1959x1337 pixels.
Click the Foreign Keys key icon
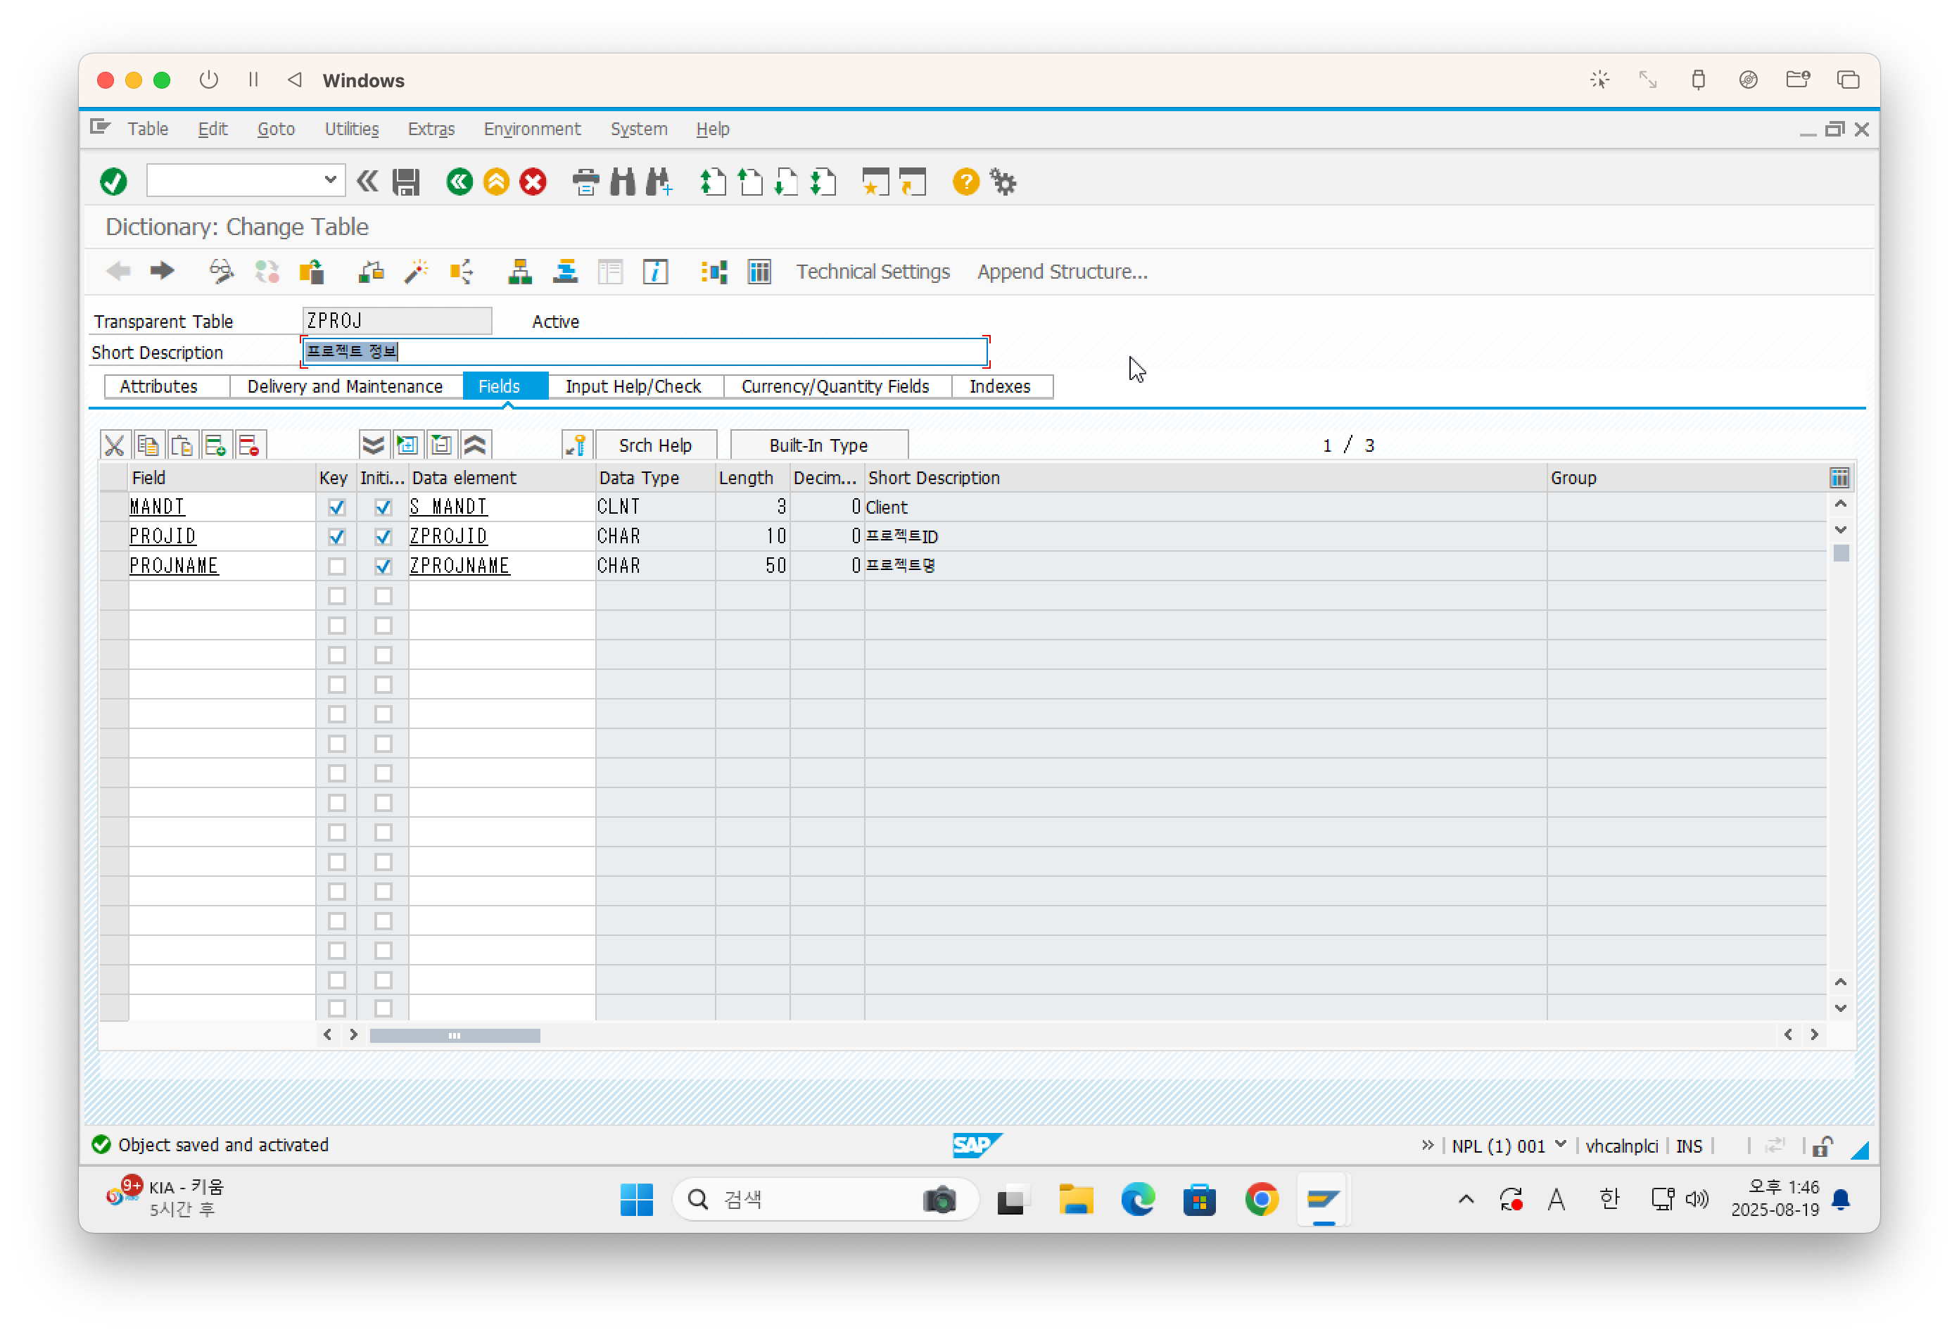click(576, 445)
